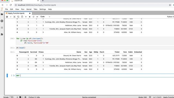Viewport: 174px width, 98px height.
Task: Click the browser address bar URL
Action: click(x=37, y=5)
